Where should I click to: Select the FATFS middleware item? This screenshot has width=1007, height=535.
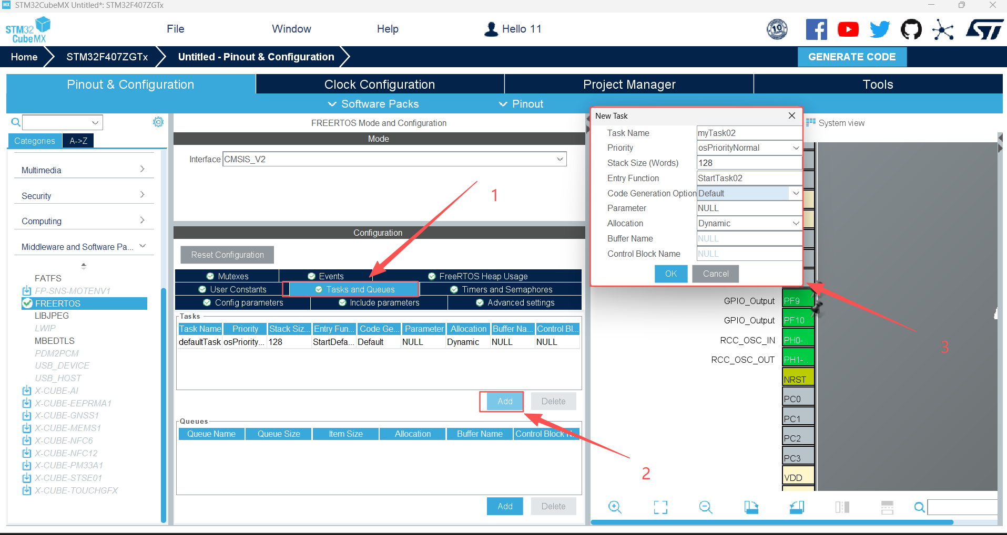[x=48, y=278]
